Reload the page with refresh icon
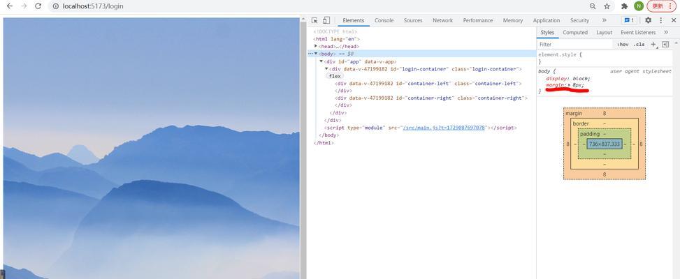Screen dimensions: 680x279 [x=38, y=6]
